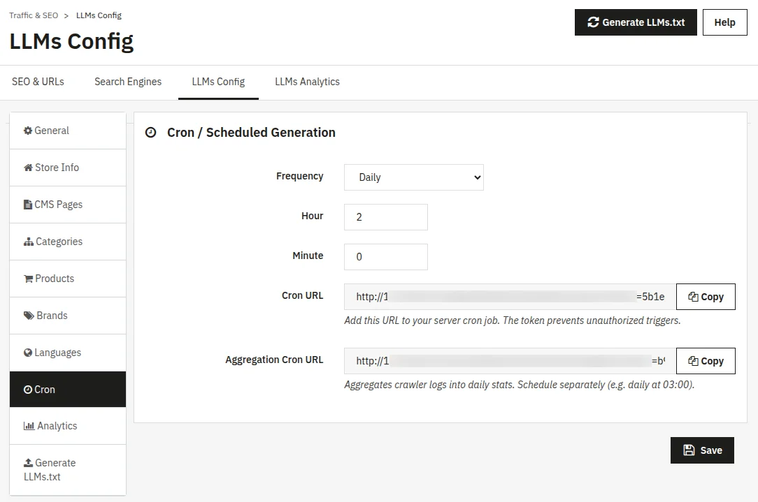This screenshot has width=758, height=502.
Task: Click inside the Aggregation Cron URL field
Action: (510, 361)
